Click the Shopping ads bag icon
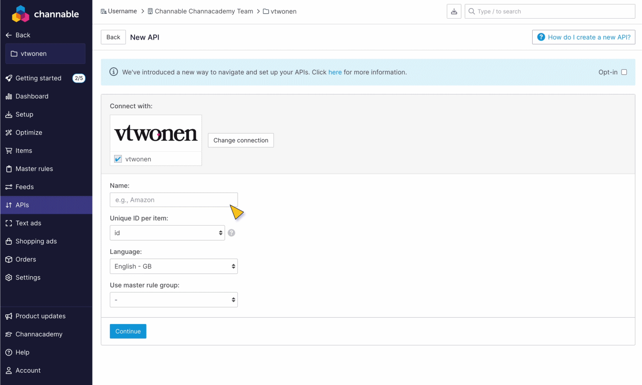This screenshot has width=642, height=385. (x=9, y=241)
